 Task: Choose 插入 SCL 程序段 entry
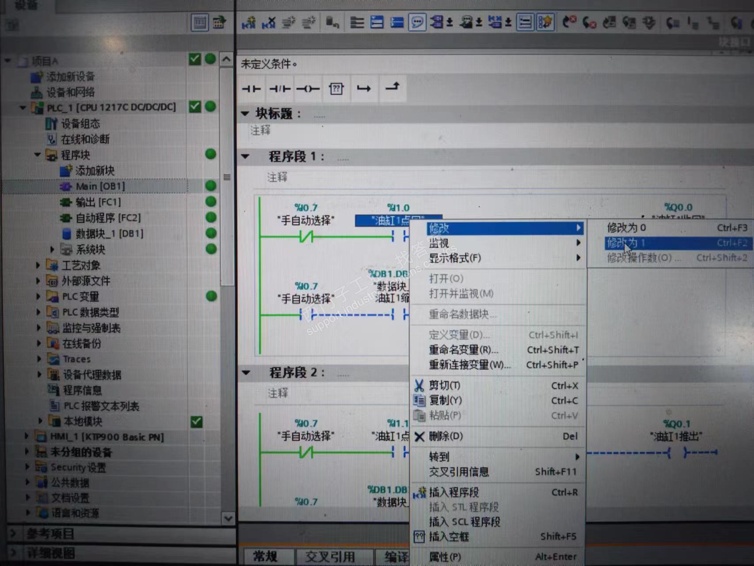[498, 522]
